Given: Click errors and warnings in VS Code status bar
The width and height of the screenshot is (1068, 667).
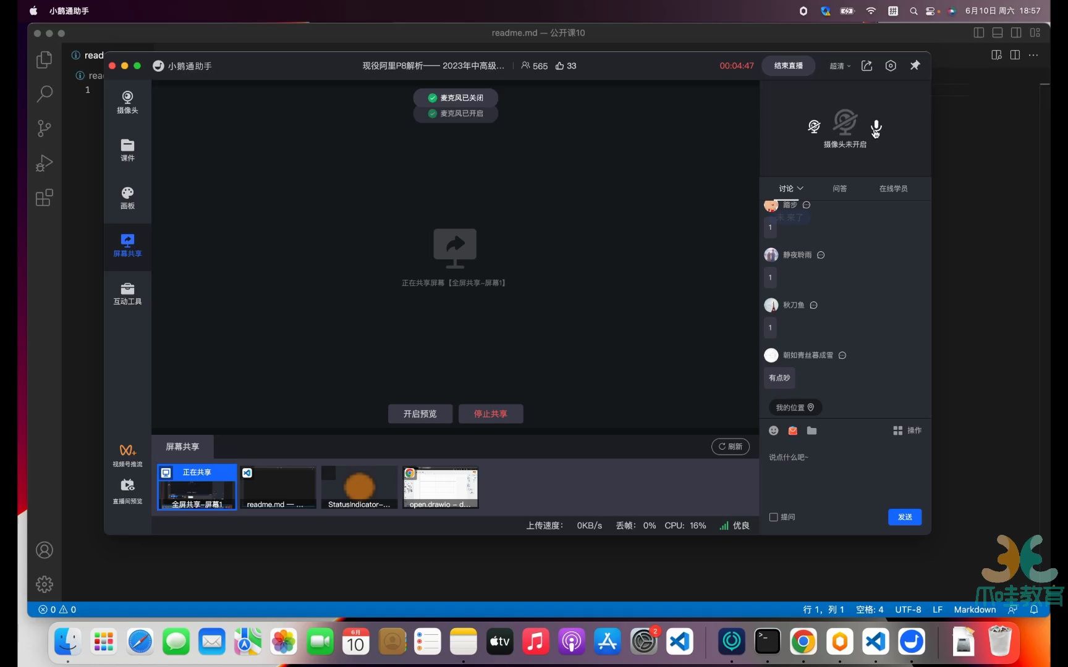Looking at the screenshot, I should [57, 610].
